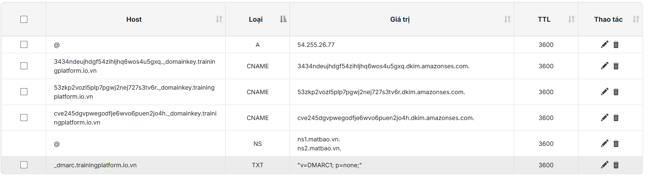Screen dimensions: 648x180
Task: Delete the NS record for ns1.matbao.vn
Action: 616,144
